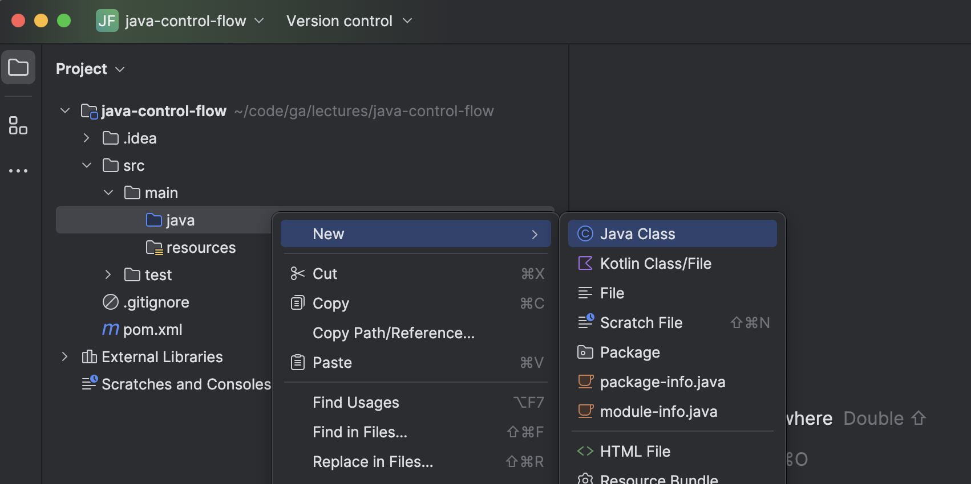Click the Kotlin Class/File icon
The width and height of the screenshot is (971, 484).
click(x=585, y=263)
